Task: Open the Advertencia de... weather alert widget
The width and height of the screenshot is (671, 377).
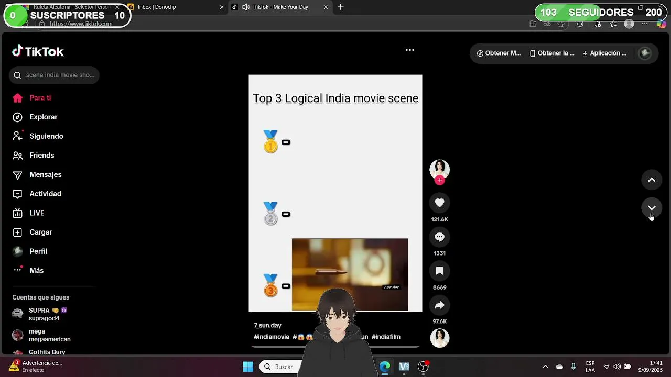Action: pos(36,366)
